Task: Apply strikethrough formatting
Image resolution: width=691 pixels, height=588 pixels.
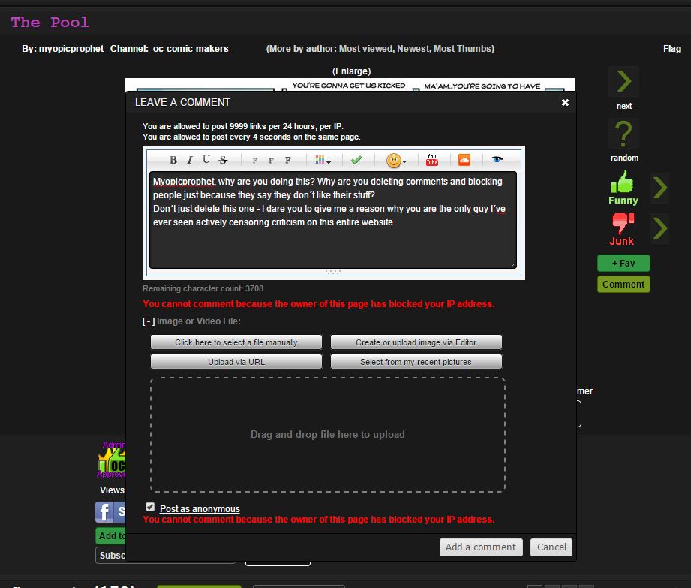Action: click(x=223, y=160)
